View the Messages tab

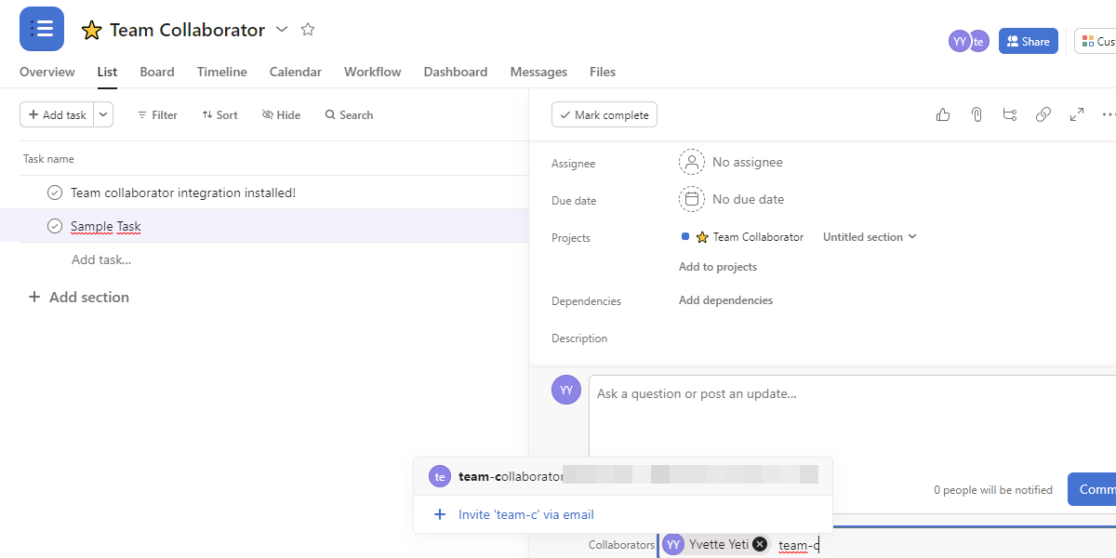click(x=538, y=72)
